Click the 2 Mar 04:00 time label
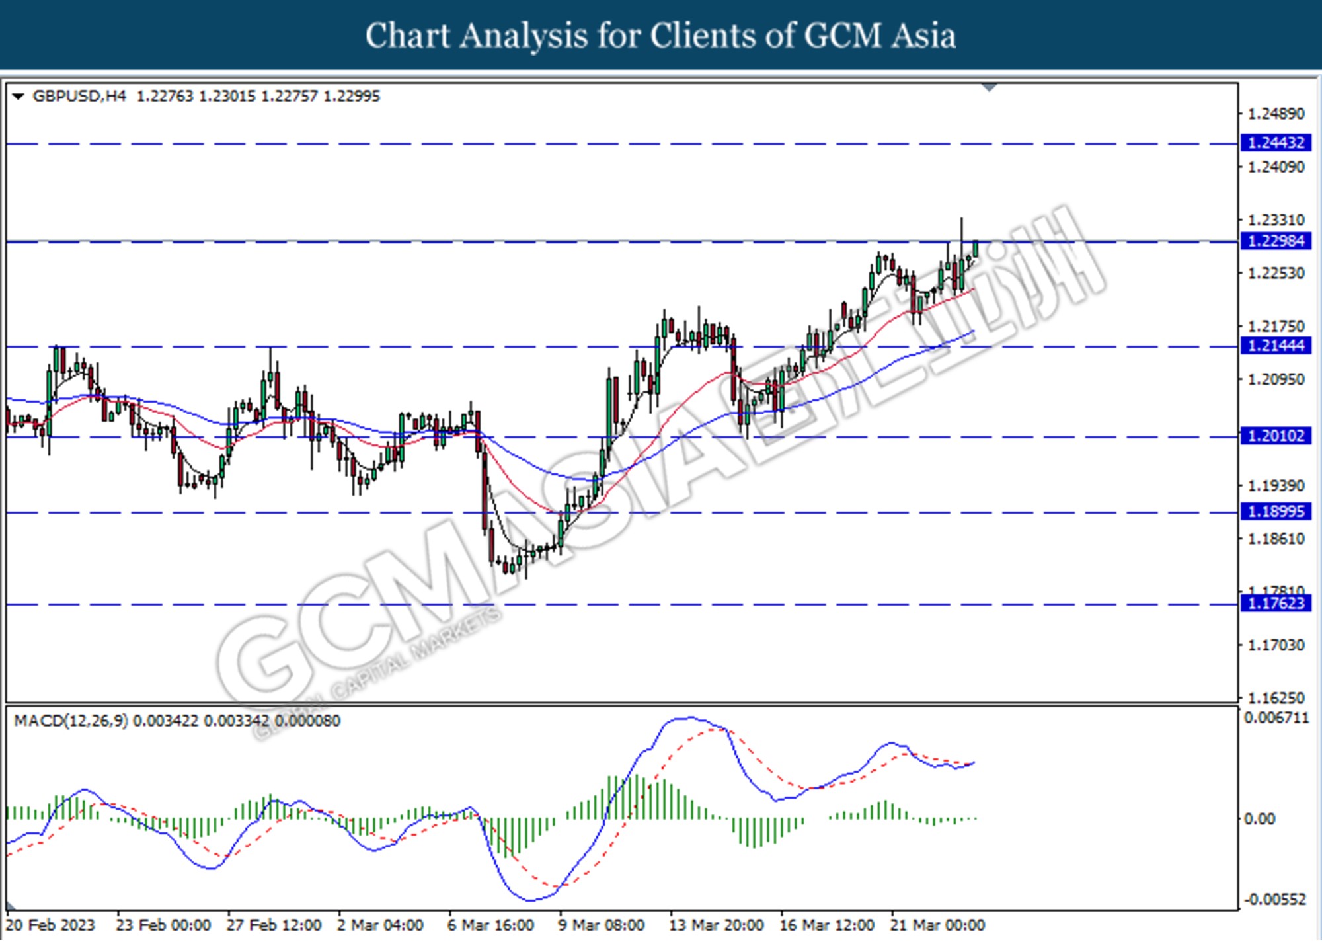The height and width of the screenshot is (944, 1322). (x=380, y=925)
